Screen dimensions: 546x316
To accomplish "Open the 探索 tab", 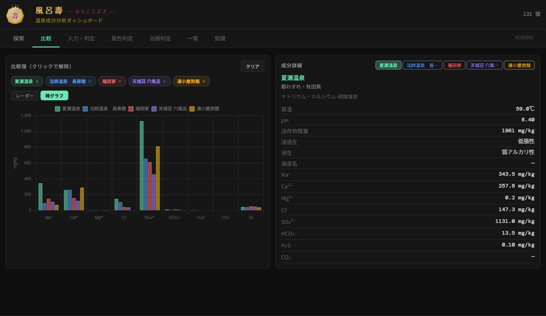I will click(x=19, y=38).
